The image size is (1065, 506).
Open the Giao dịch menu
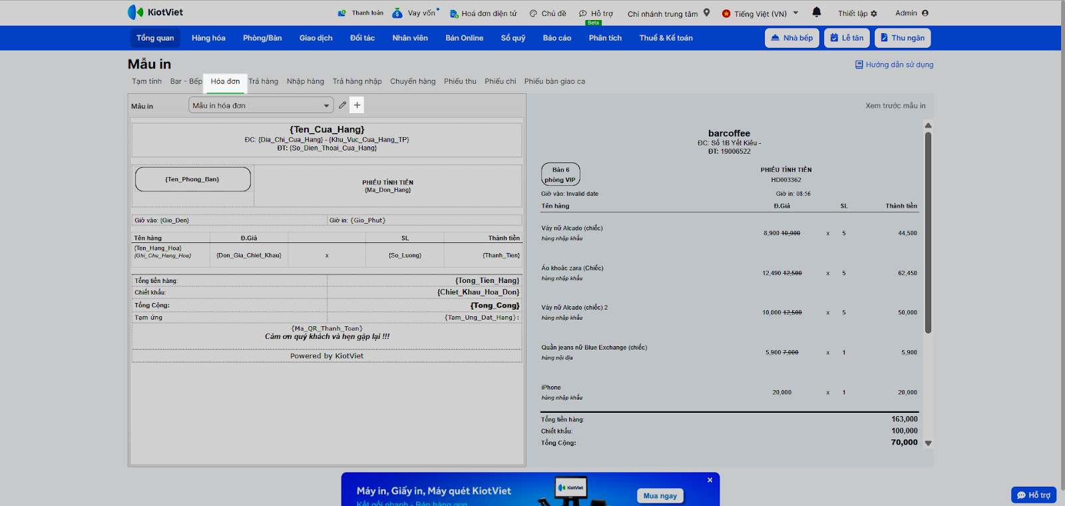(x=316, y=38)
